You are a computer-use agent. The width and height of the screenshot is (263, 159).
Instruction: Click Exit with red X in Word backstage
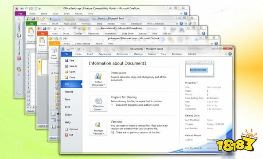(x=69, y=135)
